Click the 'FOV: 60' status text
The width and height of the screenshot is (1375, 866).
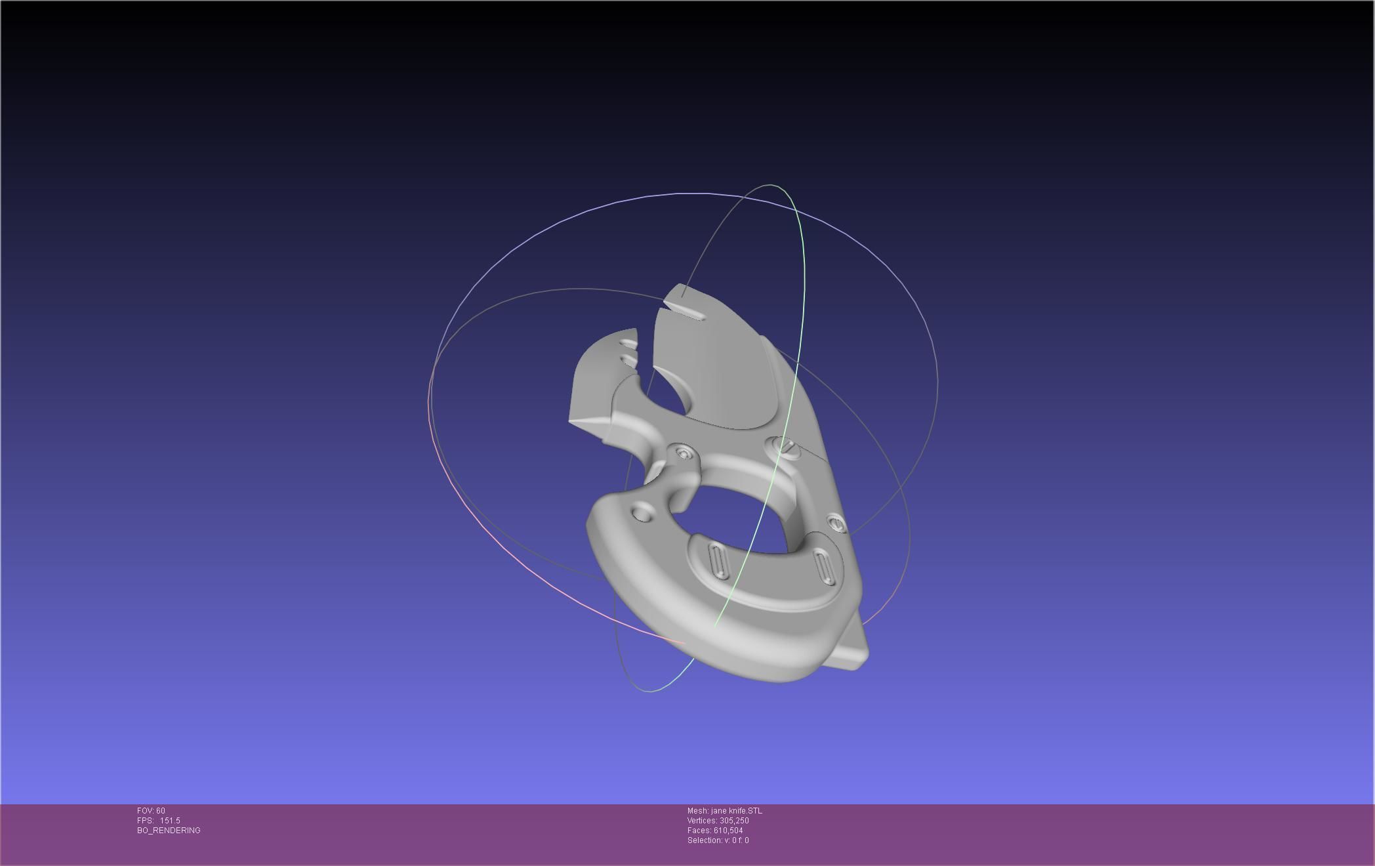pyautogui.click(x=151, y=811)
